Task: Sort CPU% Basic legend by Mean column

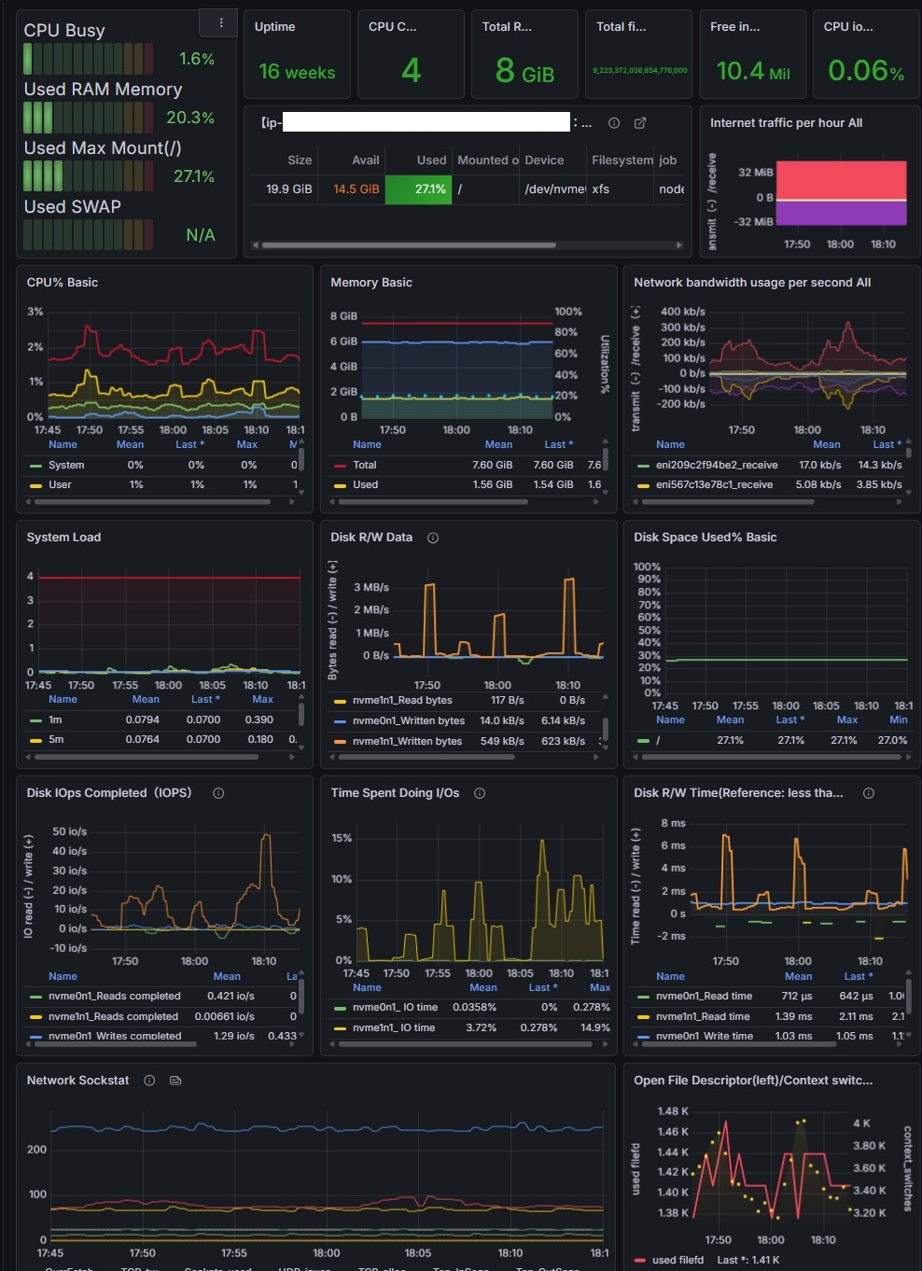Action: pos(130,444)
